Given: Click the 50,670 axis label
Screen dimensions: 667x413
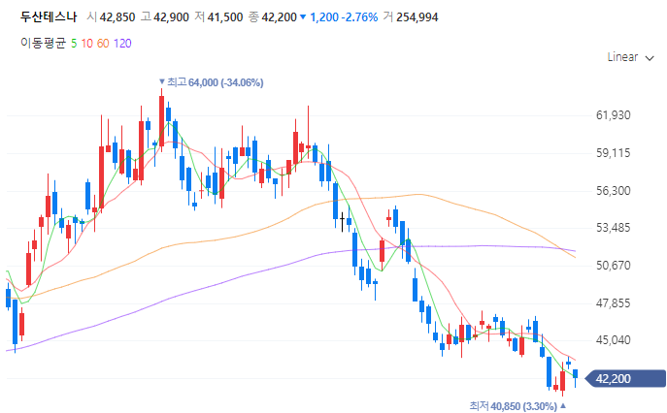Looking at the screenshot, I should [x=613, y=266].
